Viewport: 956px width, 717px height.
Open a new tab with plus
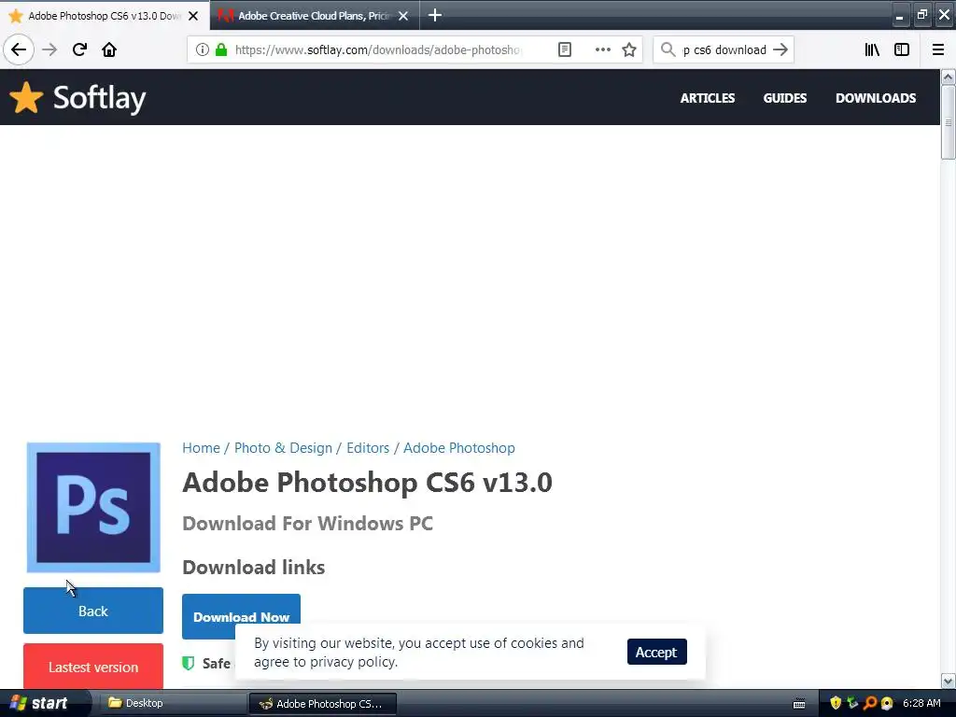[435, 15]
